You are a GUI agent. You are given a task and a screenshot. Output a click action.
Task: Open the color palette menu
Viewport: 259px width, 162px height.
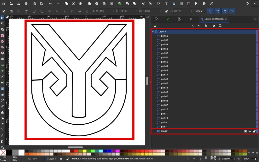(x=257, y=153)
